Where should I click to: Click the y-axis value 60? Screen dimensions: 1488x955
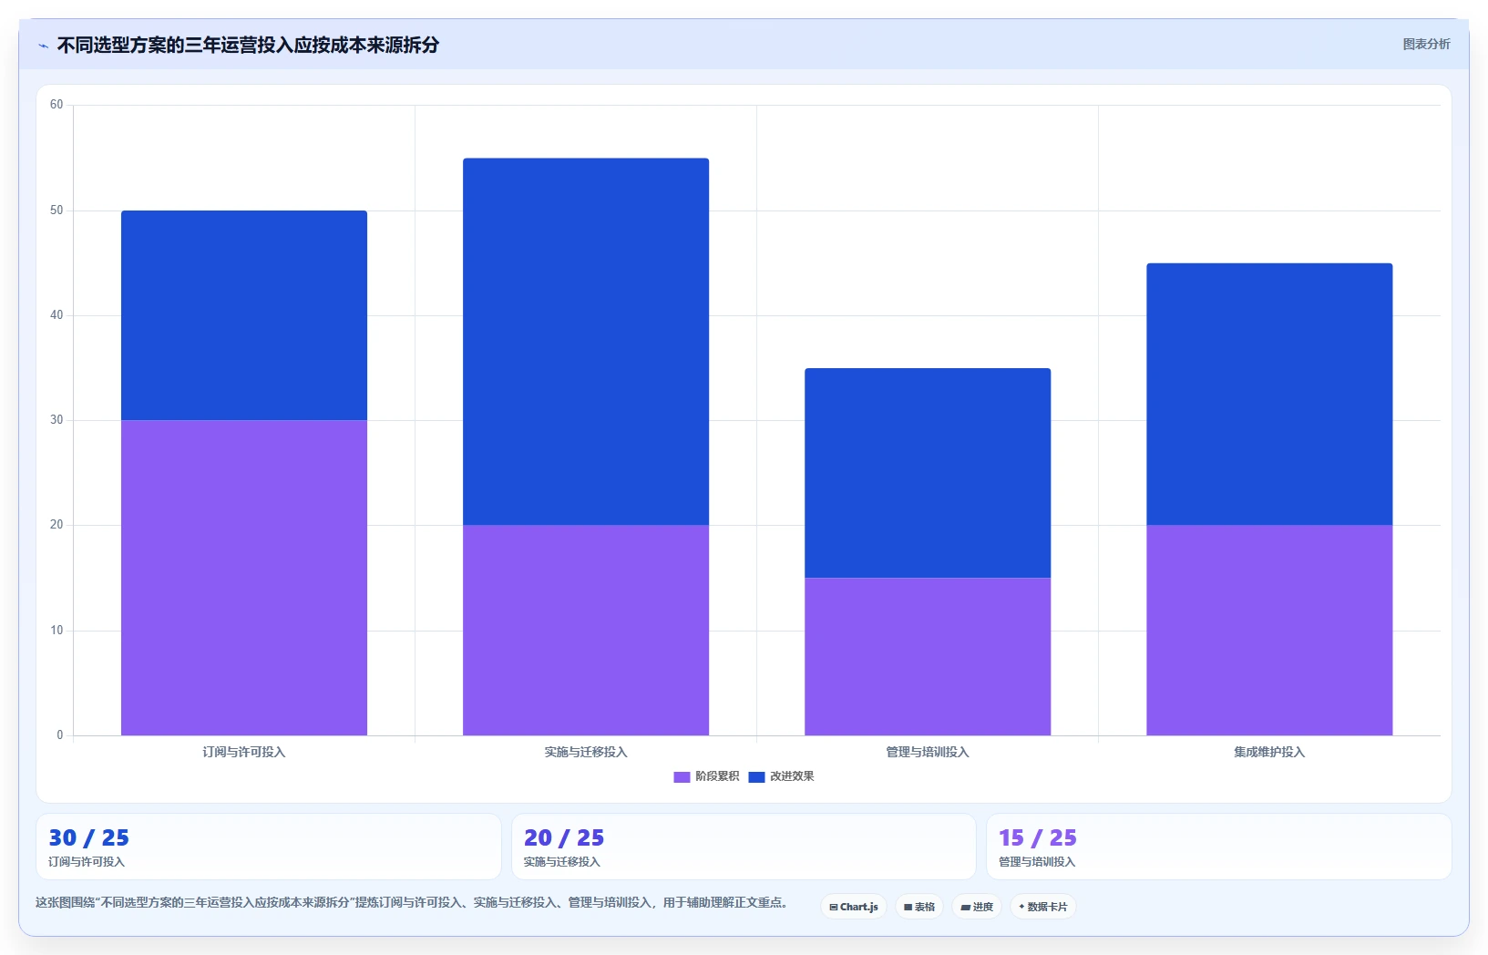pyautogui.click(x=56, y=105)
